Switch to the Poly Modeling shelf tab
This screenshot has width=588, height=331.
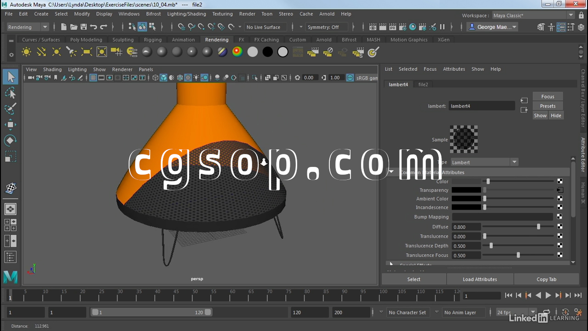pos(86,40)
